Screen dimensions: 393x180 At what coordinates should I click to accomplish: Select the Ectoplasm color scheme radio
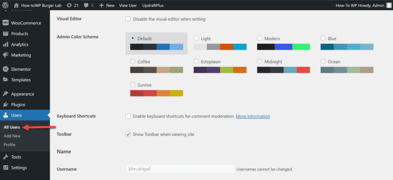[x=196, y=61]
